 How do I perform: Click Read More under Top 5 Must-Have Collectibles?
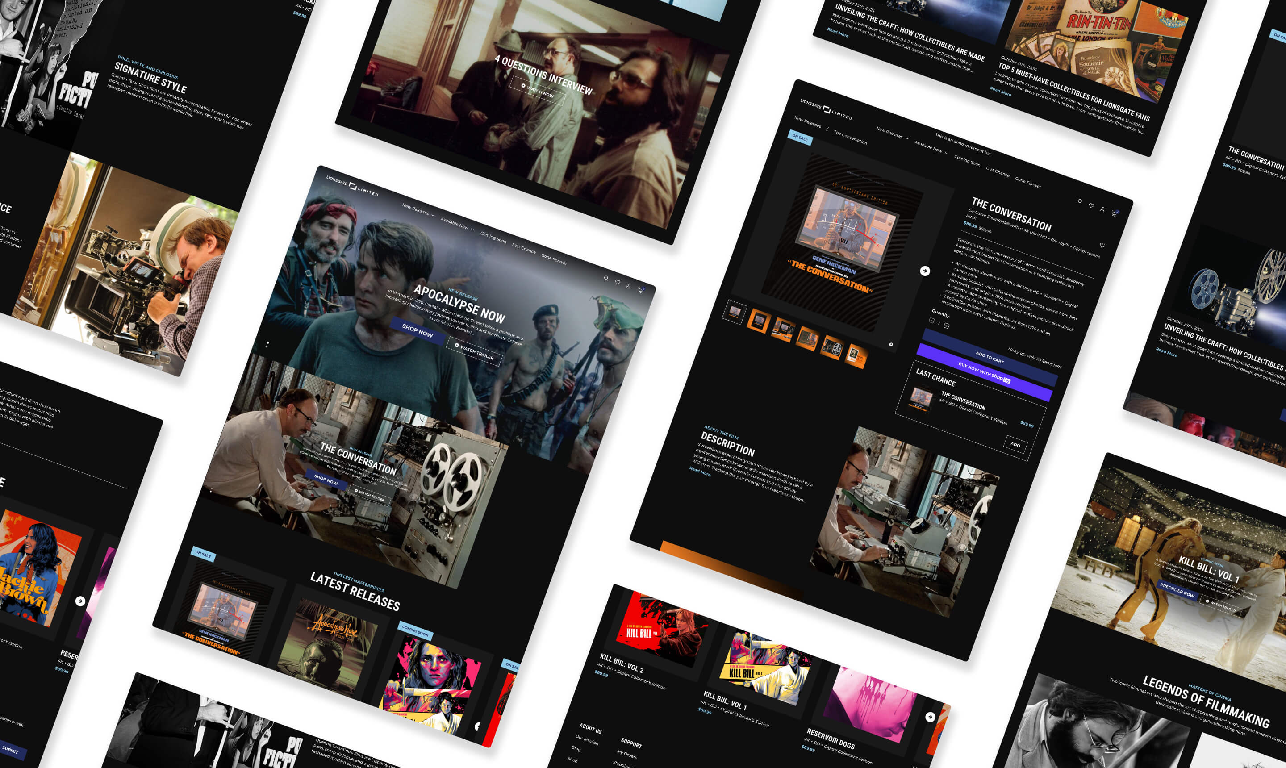1000,92
